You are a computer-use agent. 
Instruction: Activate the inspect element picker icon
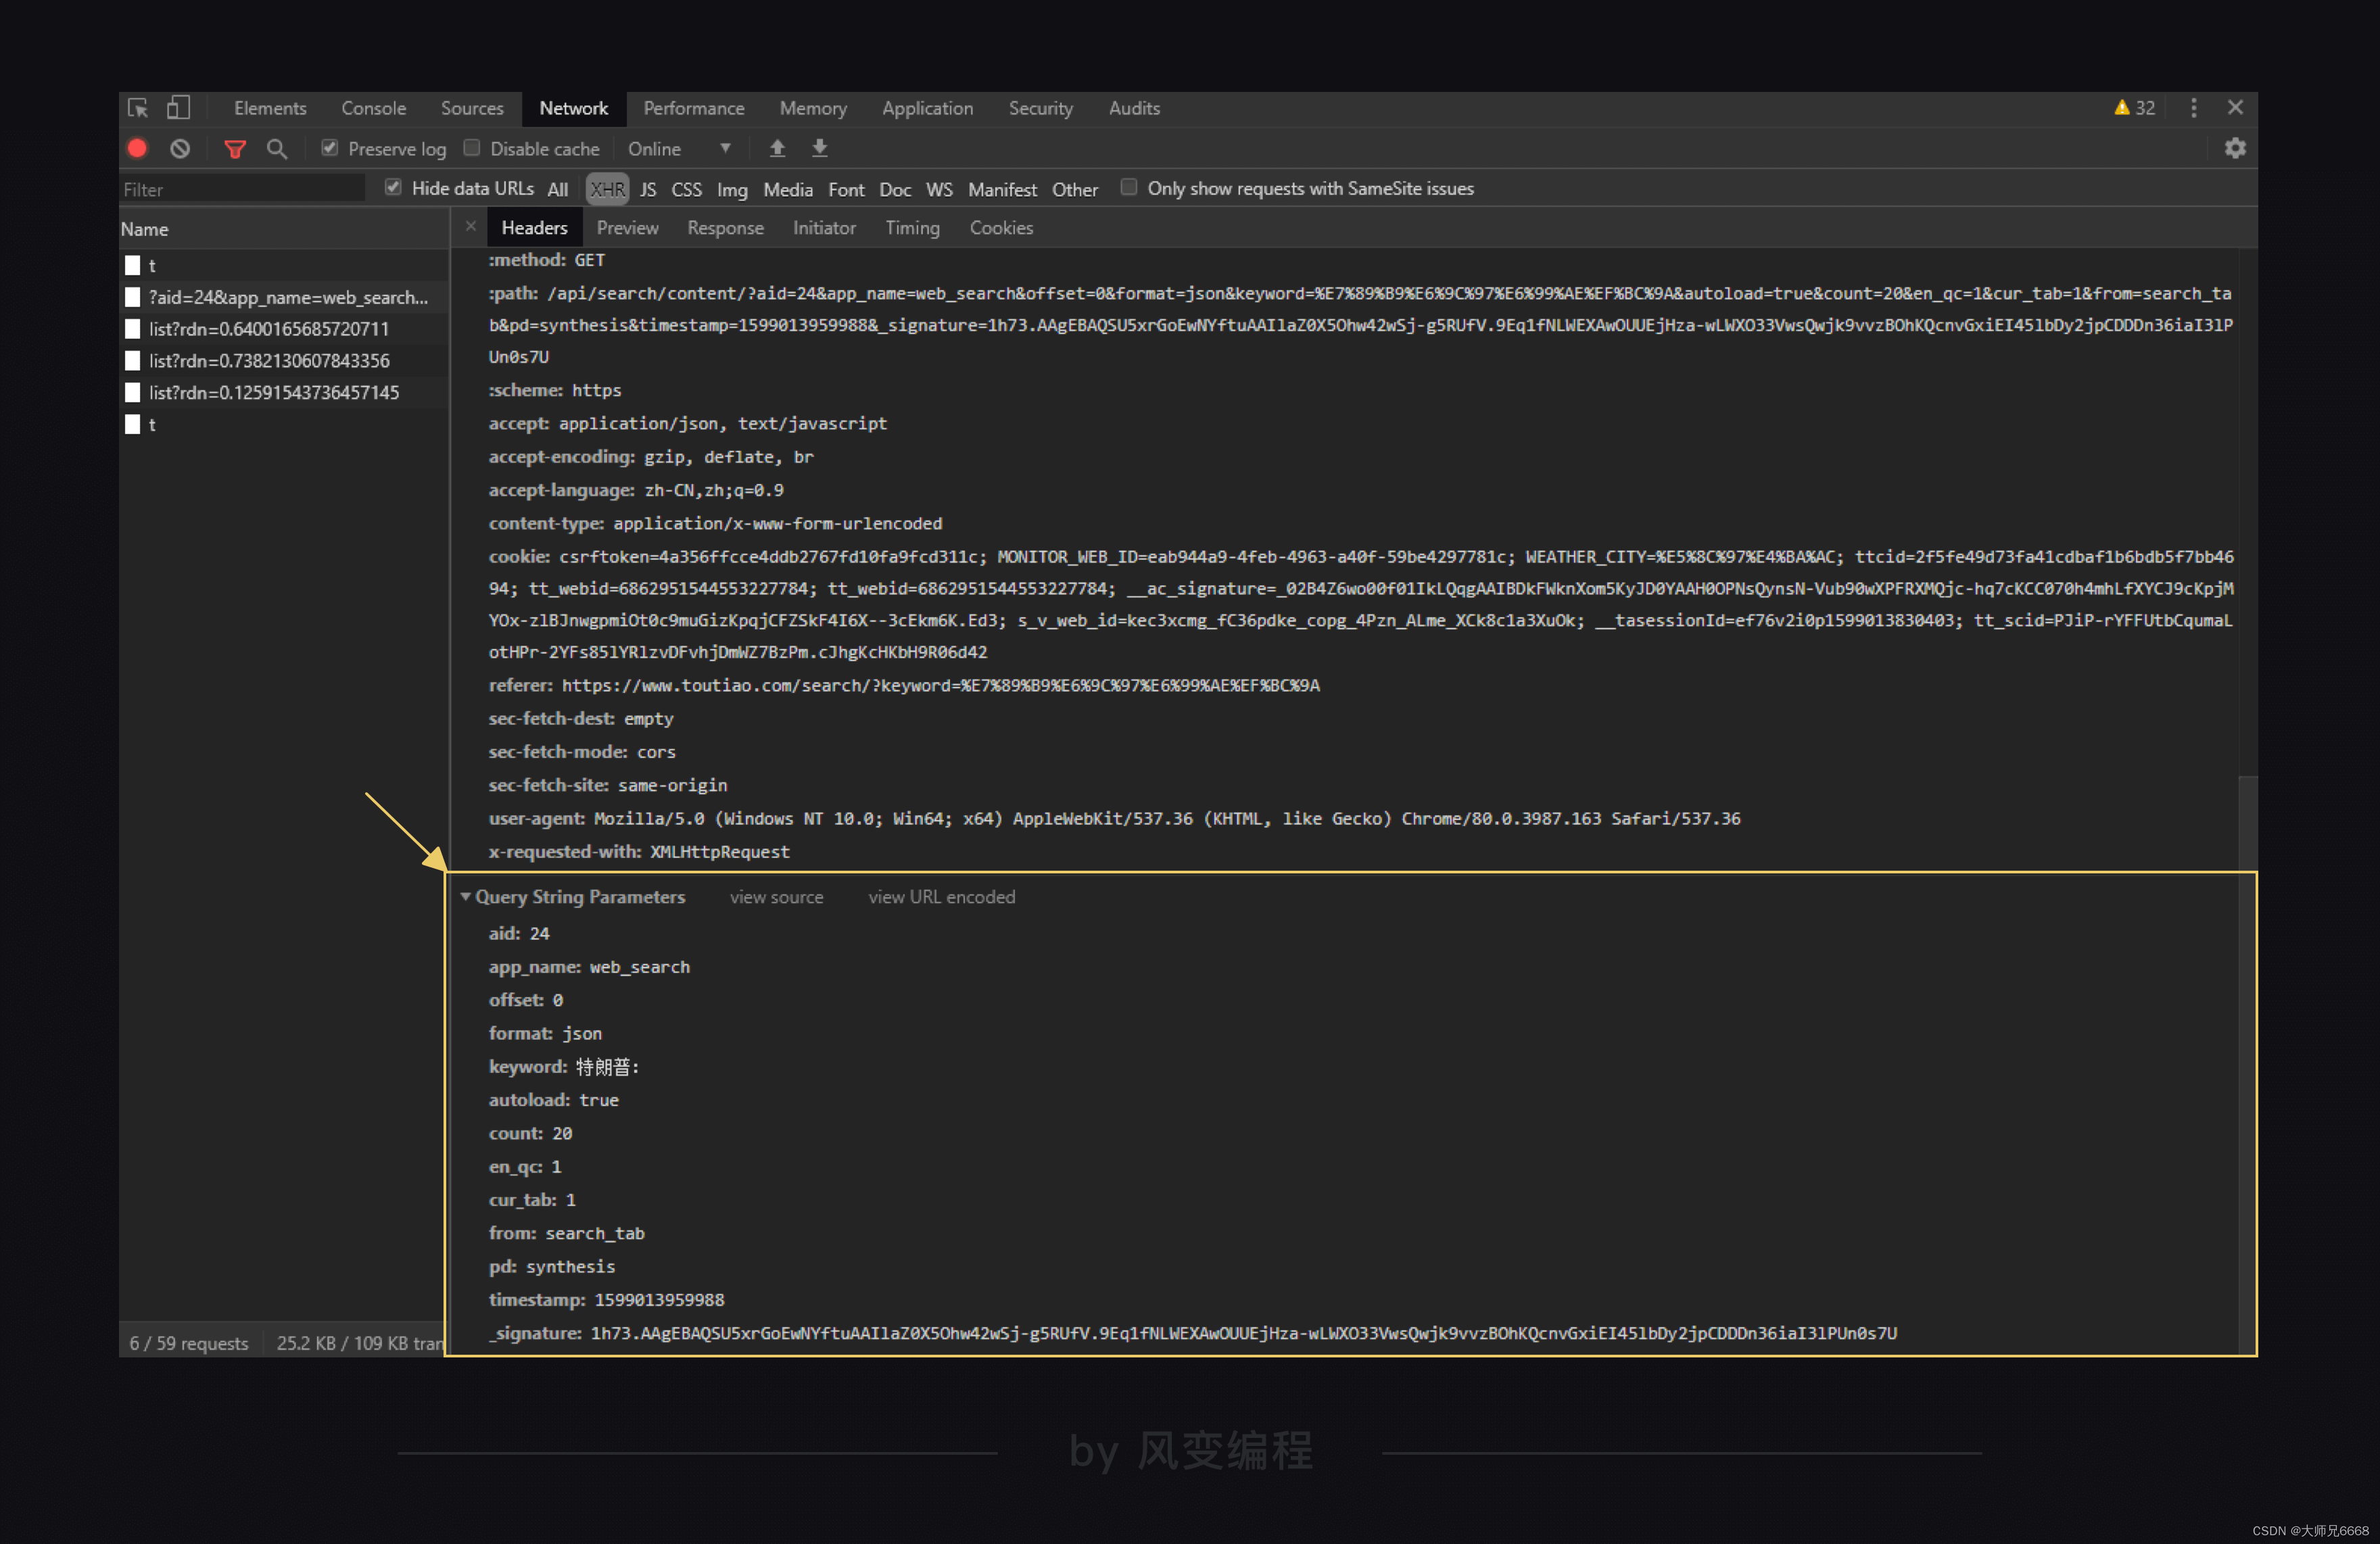click(x=138, y=108)
